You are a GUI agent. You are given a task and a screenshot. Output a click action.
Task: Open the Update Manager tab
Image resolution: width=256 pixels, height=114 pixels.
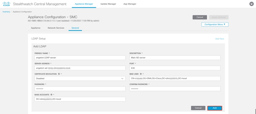[x=108, y=4]
